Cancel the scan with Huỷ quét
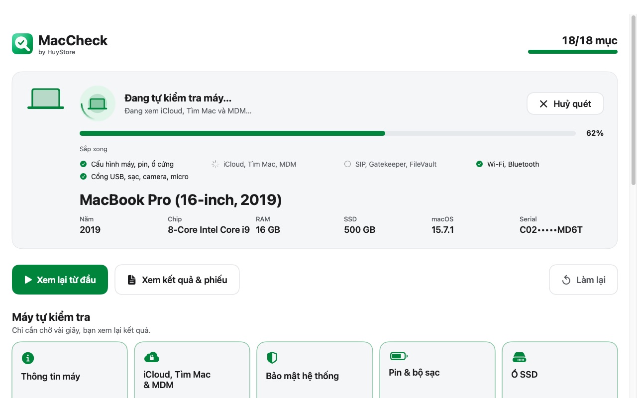The height and width of the screenshot is (398, 637). pos(565,104)
